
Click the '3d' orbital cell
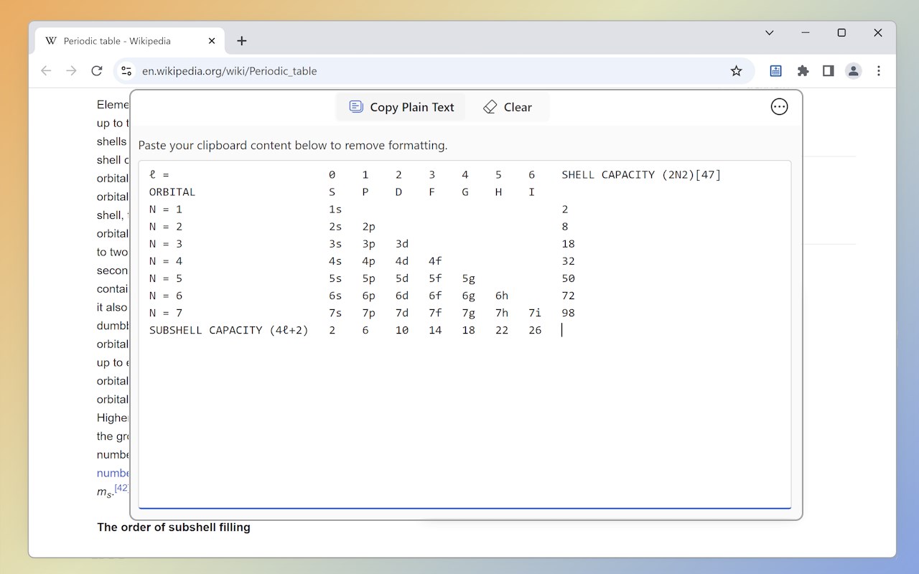pos(402,243)
